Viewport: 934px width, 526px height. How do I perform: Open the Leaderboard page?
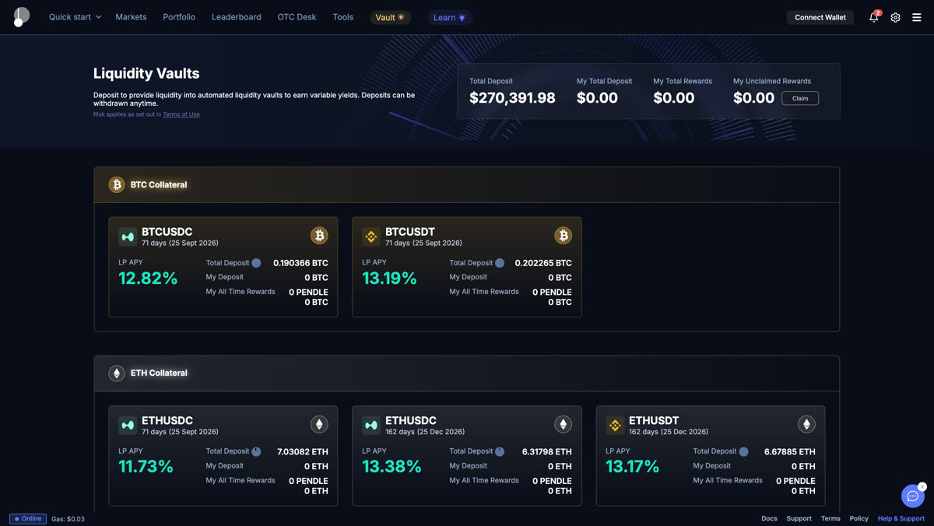pyautogui.click(x=237, y=17)
